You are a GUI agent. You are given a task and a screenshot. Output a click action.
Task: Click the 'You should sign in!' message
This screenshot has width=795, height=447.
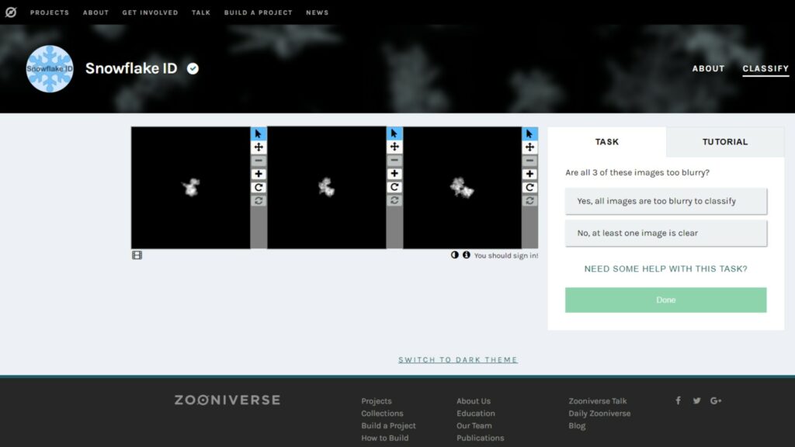[506, 255]
